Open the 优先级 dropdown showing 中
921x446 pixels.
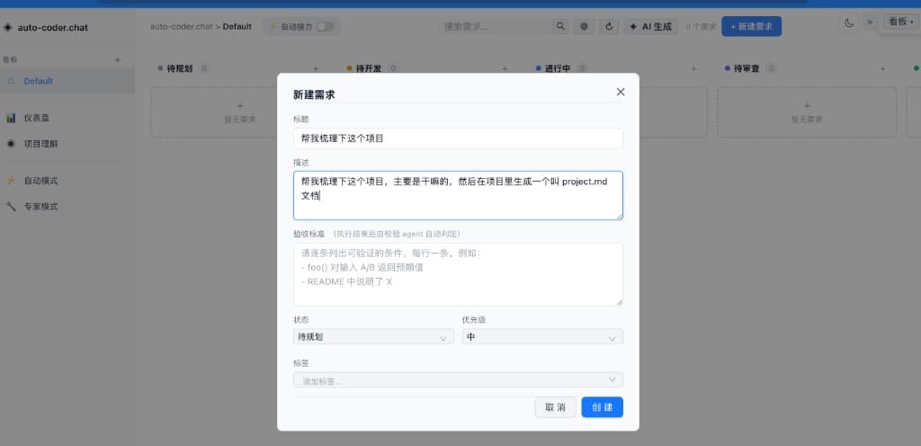[542, 337]
